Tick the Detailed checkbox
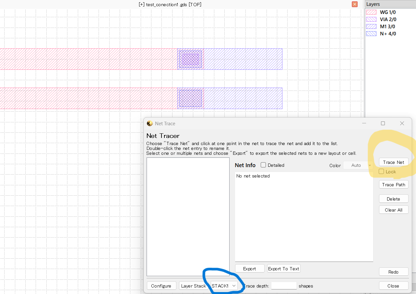 263,165
